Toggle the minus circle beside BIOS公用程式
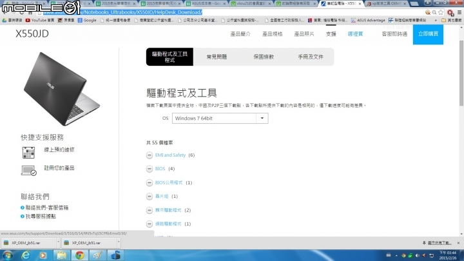This screenshot has width=464, height=261. (x=150, y=182)
